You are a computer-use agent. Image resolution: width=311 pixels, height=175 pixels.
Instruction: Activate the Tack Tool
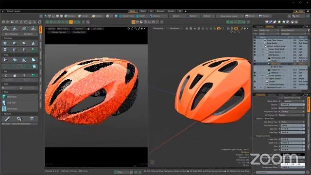coord(20,103)
